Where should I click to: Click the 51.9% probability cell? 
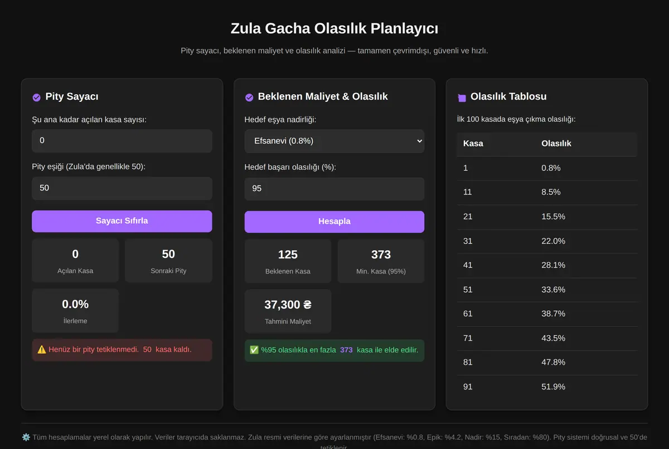pos(586,387)
